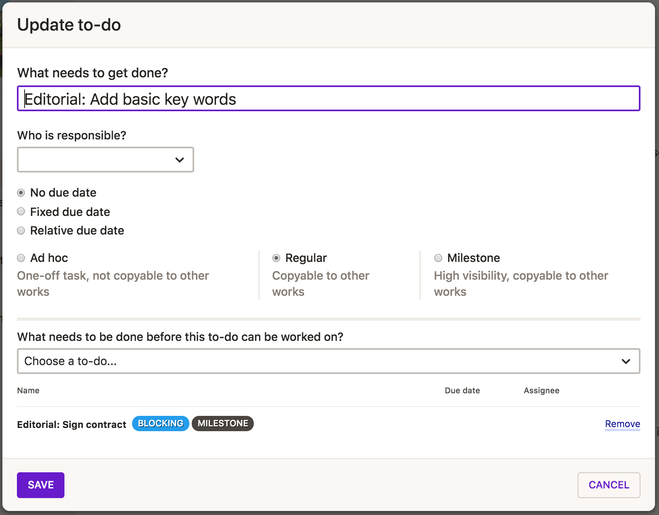Viewport: 659px width, 515px height.
Task: Click the Name column header
Action: point(28,390)
